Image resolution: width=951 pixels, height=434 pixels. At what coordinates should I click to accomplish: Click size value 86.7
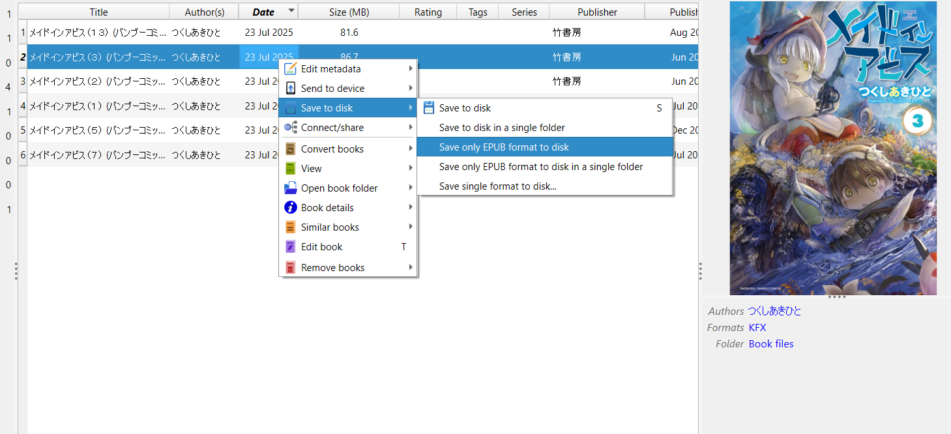[349, 57]
